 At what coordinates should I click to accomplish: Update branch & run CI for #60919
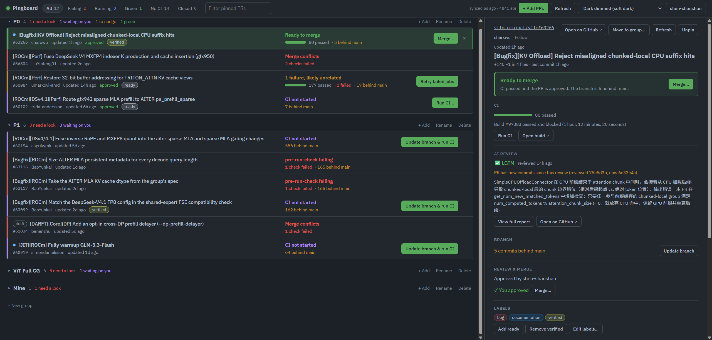(429, 249)
